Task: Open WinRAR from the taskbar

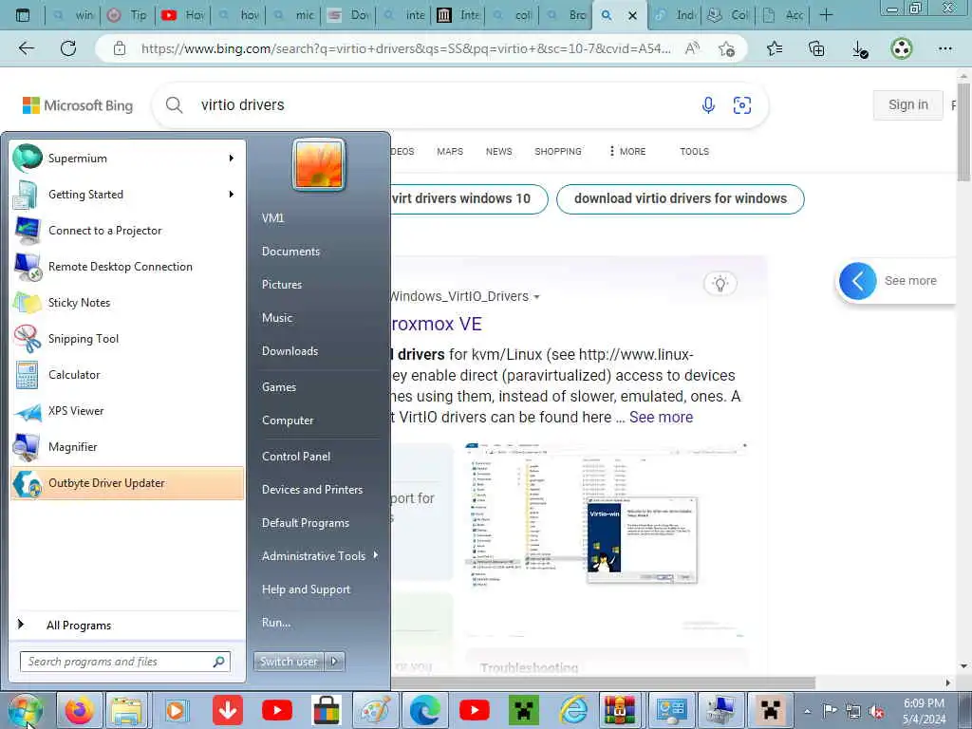Action: [621, 710]
